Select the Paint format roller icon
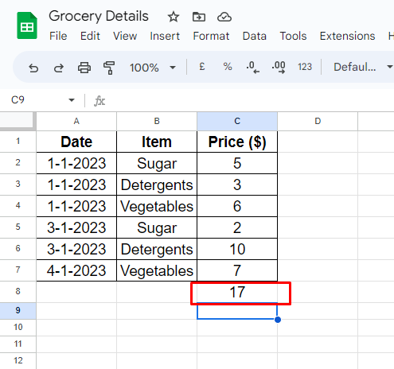This screenshot has height=369, width=394. [x=109, y=68]
